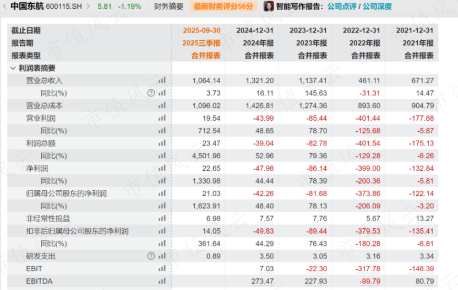Click the question mark icon under 营业总收入

tap(151, 93)
